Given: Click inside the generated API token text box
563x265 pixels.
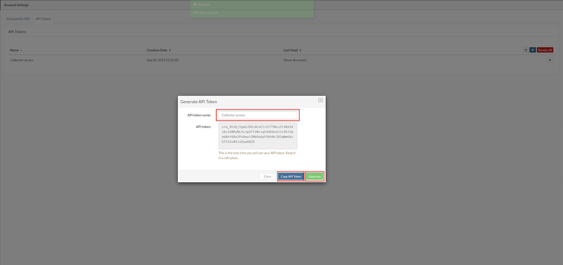Looking at the screenshot, I should [257, 136].
